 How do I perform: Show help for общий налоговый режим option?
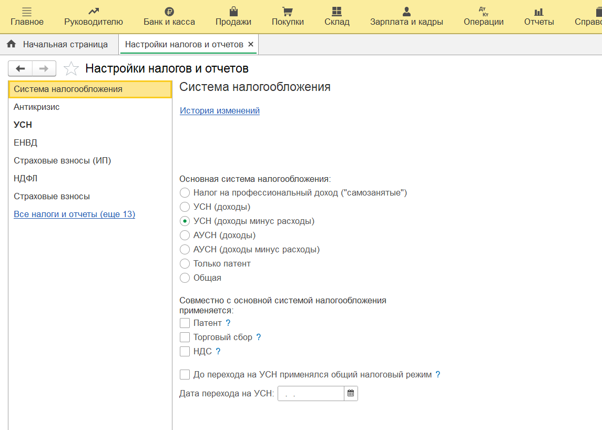click(x=437, y=374)
